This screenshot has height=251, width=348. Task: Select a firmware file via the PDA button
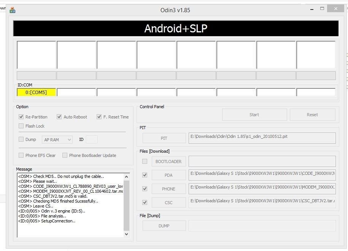[168, 175]
